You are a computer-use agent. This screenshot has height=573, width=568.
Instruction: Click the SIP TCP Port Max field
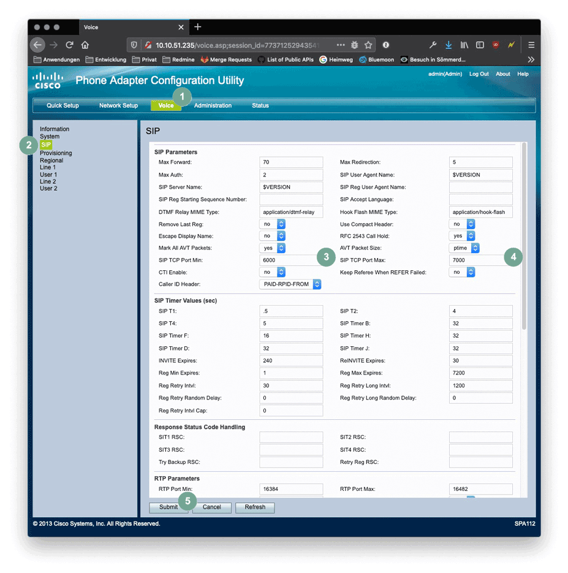tap(481, 260)
